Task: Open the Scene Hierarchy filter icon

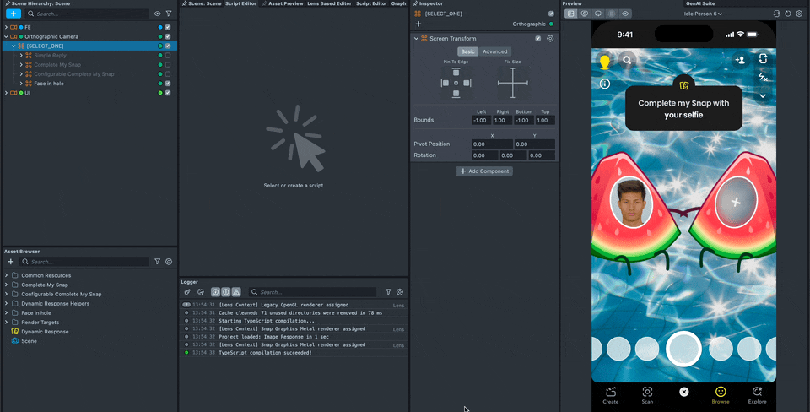Action: [169, 14]
